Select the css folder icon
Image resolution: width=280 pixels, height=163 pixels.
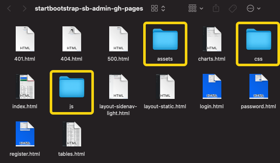pos(259,39)
